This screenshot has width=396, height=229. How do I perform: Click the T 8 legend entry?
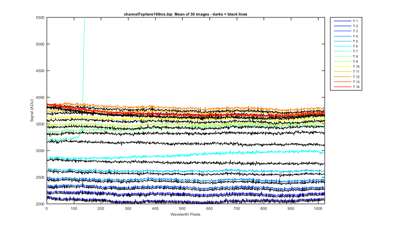346,57
